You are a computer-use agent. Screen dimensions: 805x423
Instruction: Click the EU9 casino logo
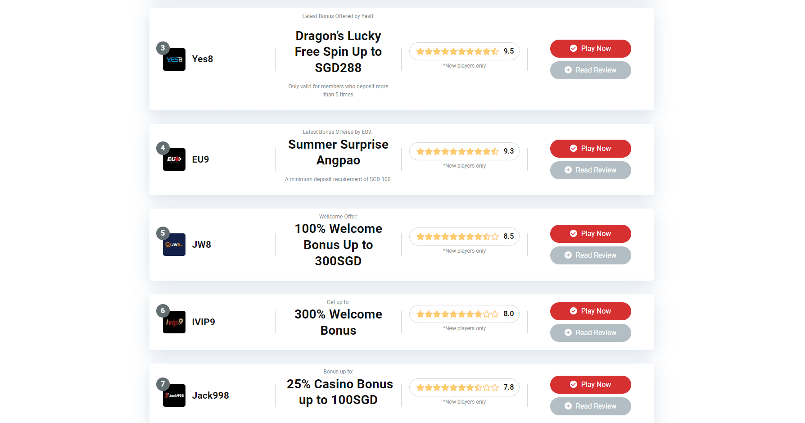(x=174, y=159)
